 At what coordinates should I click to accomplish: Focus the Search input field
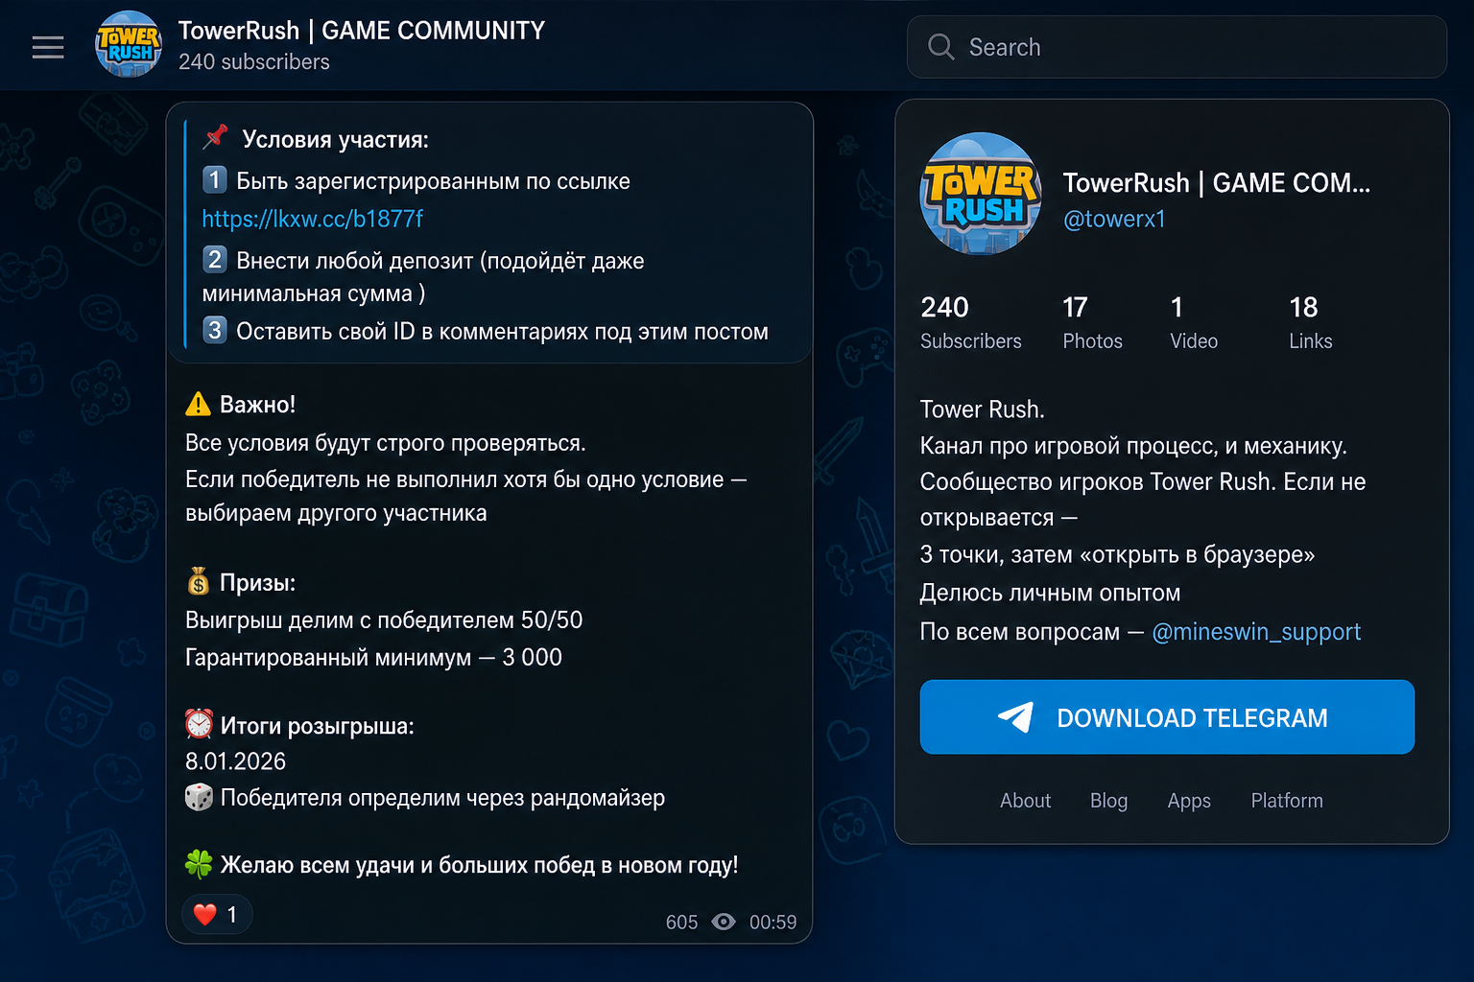1177,47
